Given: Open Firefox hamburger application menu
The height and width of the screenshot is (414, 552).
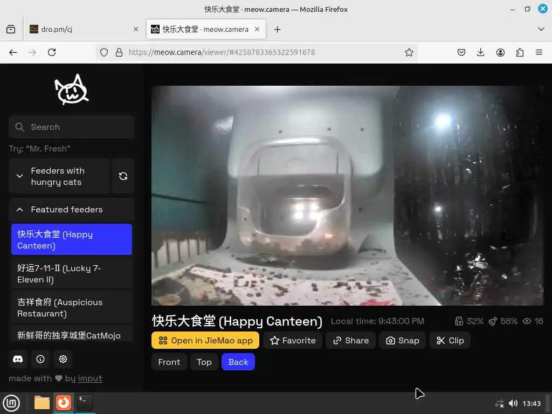Looking at the screenshot, I should [539, 52].
